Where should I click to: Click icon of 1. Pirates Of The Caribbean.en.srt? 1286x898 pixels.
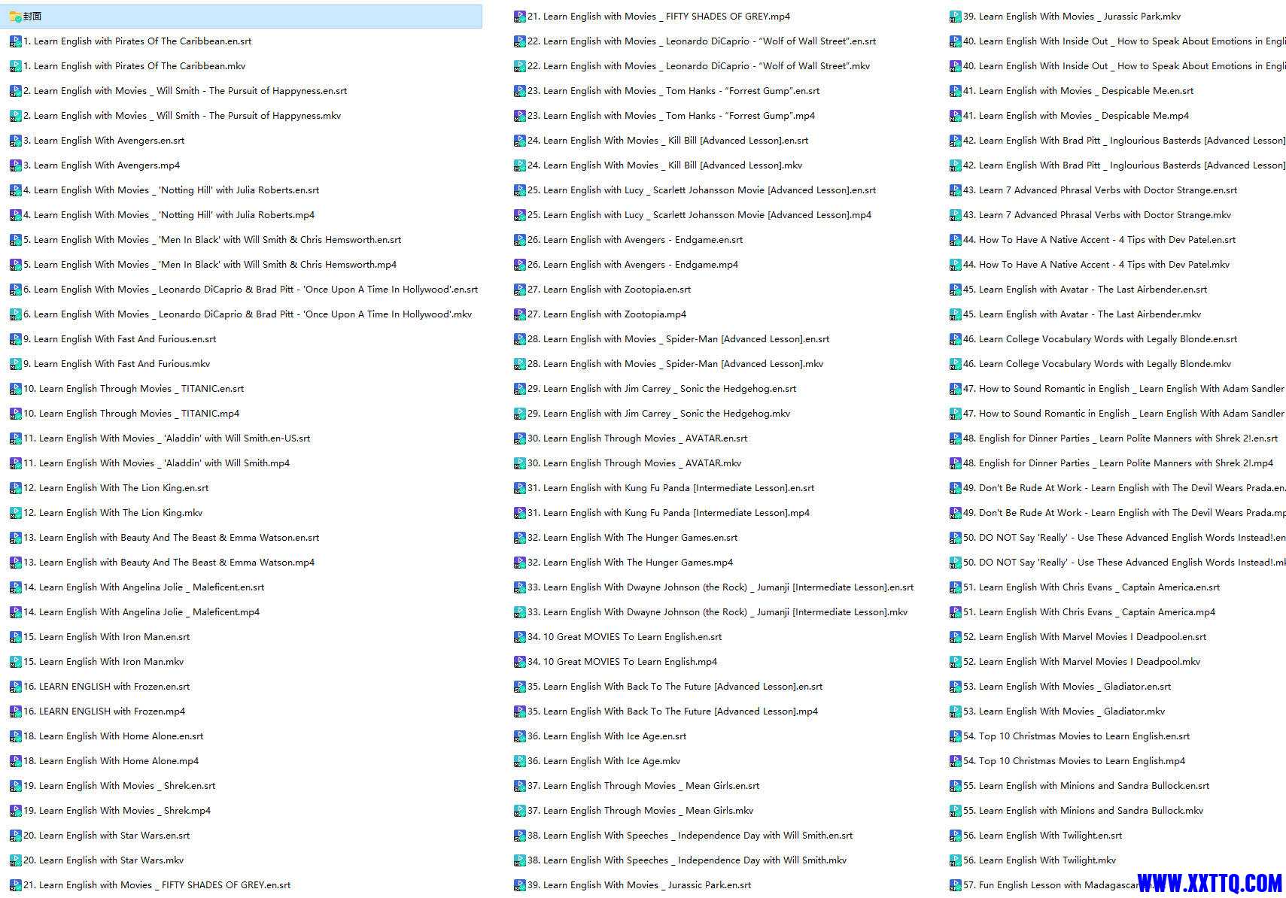(x=15, y=41)
